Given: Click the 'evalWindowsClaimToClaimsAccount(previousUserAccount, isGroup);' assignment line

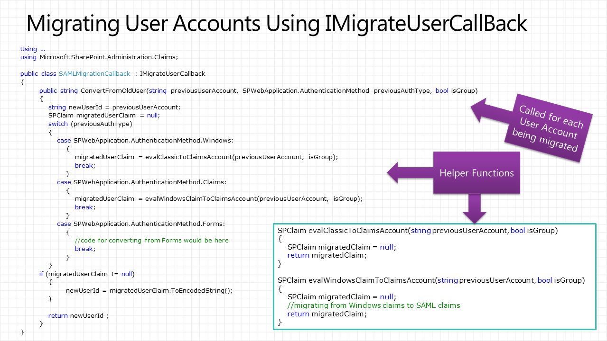Looking at the screenshot, I should click(x=219, y=198).
